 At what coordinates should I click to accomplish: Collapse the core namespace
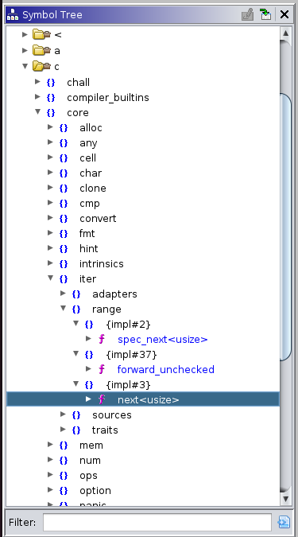[37, 112]
